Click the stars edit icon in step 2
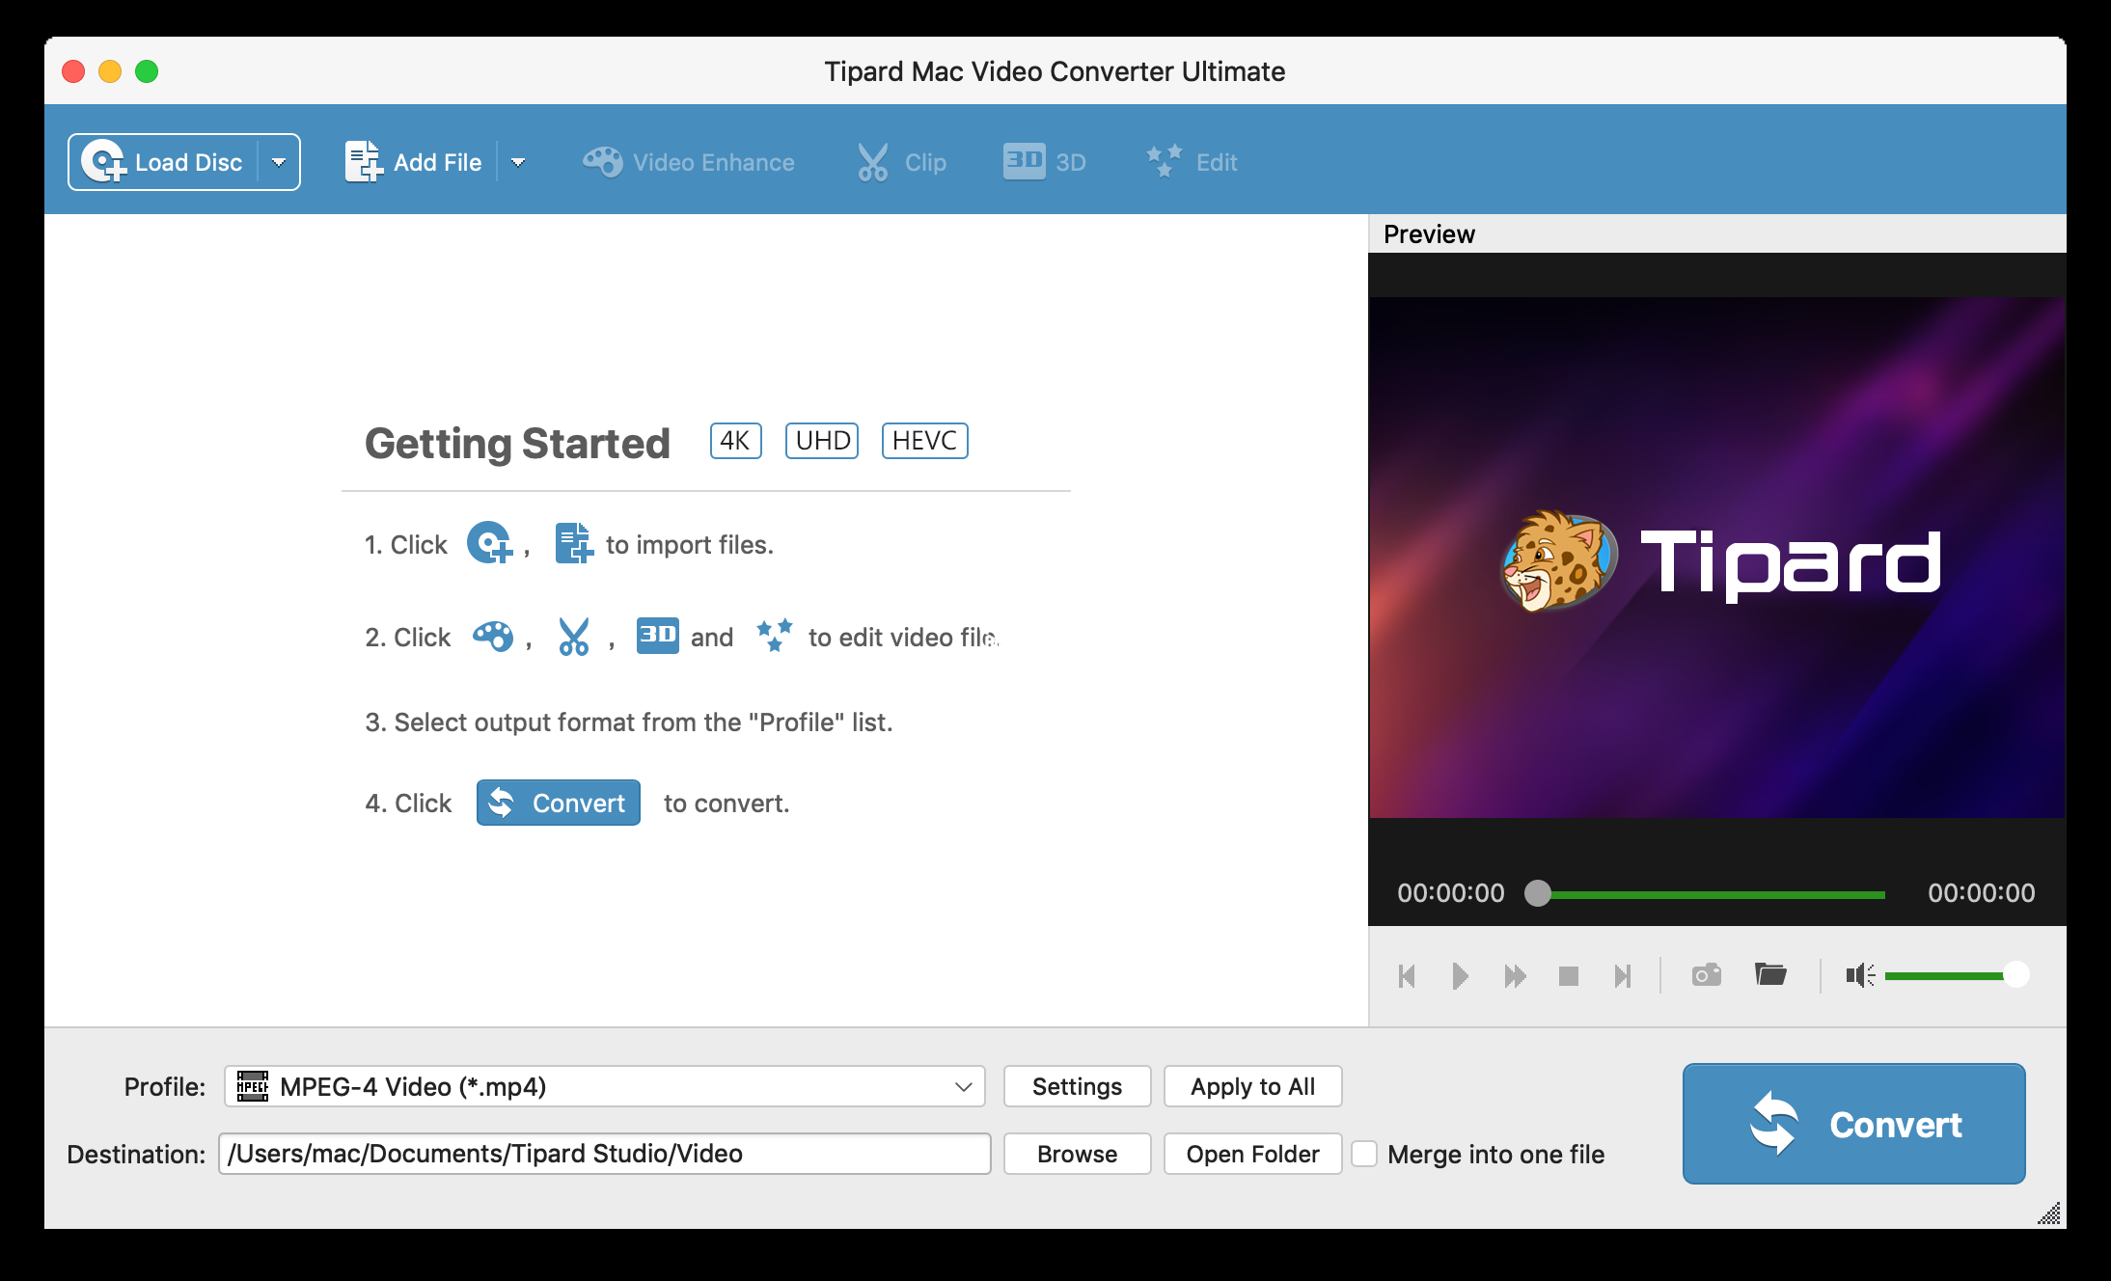 [x=775, y=636]
